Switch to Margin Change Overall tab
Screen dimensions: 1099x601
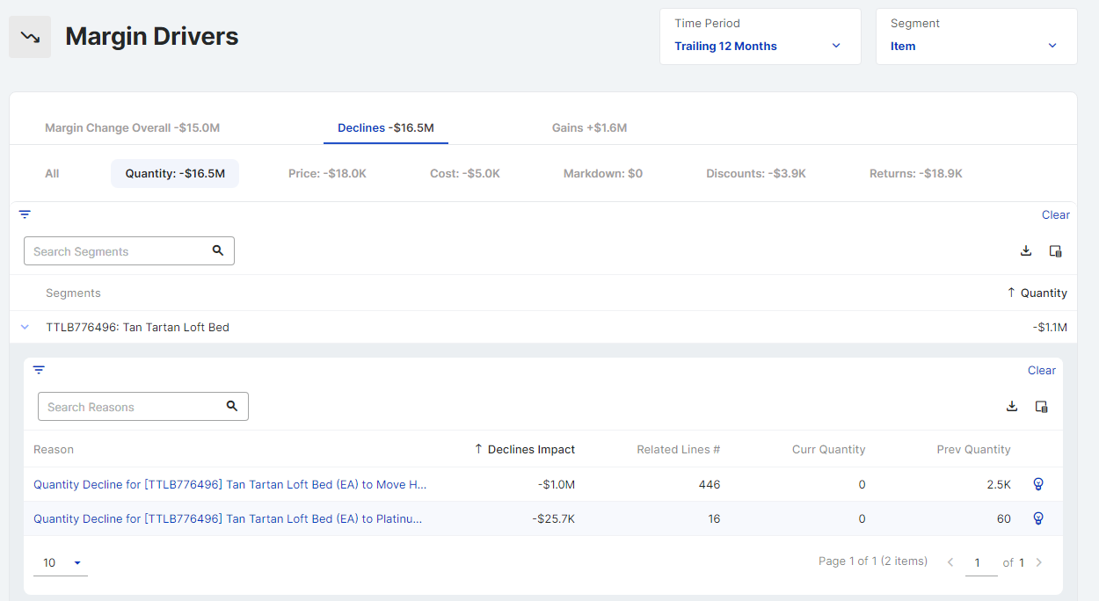point(132,127)
